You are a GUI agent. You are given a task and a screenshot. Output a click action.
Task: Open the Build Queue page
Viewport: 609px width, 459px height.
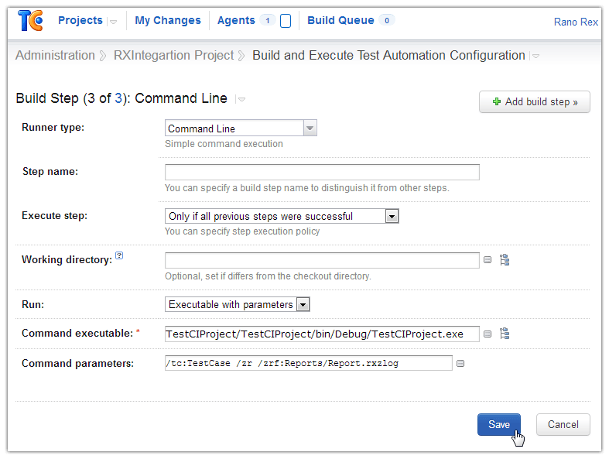(340, 20)
